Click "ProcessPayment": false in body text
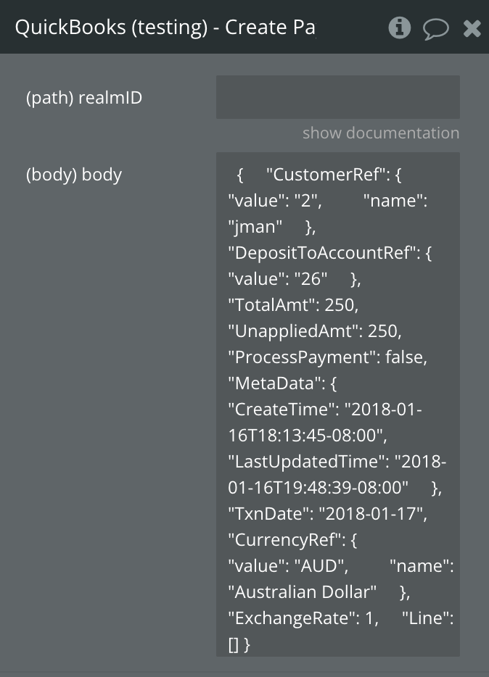Viewport: 489px width, 677px height. 327,357
